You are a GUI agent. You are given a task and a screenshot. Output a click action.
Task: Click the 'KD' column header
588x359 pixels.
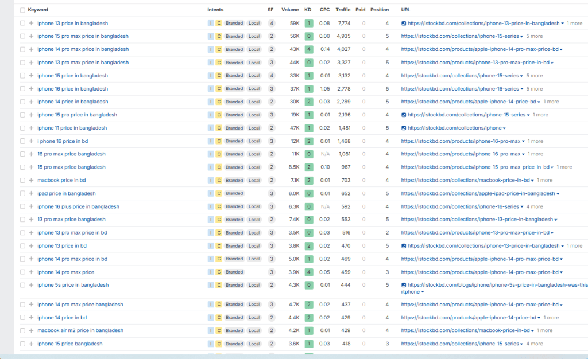[308, 10]
